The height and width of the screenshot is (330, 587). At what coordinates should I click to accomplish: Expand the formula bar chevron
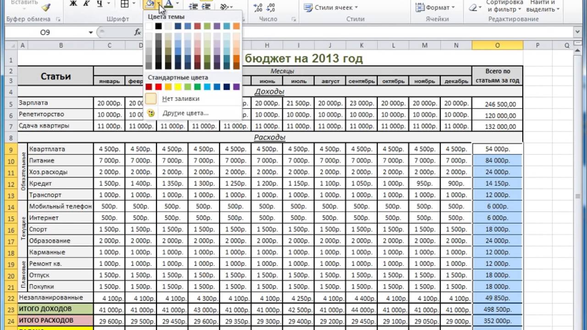pos(577,32)
